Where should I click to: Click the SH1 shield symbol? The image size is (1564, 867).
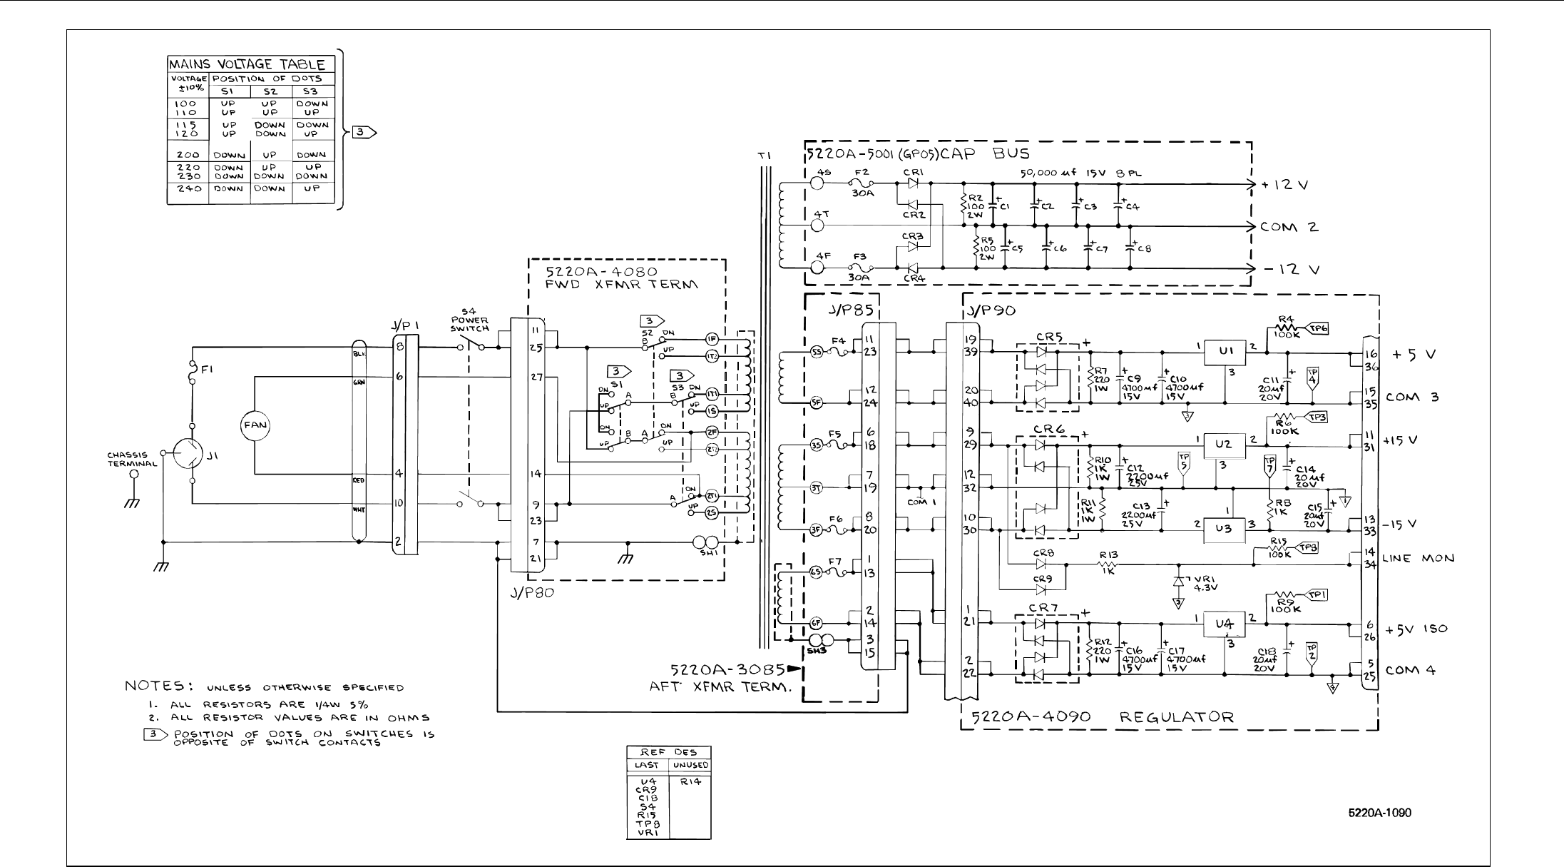[704, 544]
